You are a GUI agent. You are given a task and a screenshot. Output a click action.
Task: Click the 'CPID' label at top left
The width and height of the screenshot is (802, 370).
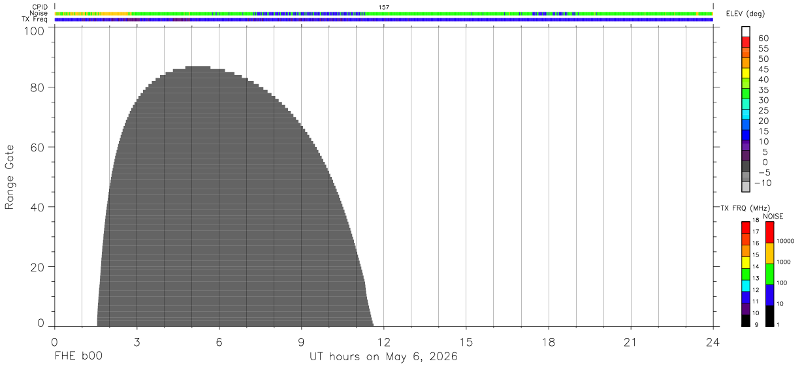pos(40,7)
